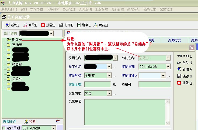Screen dimensions: 198x130
Task: Click 保存 save disk icon in dialog
Action: coord(179,76)
